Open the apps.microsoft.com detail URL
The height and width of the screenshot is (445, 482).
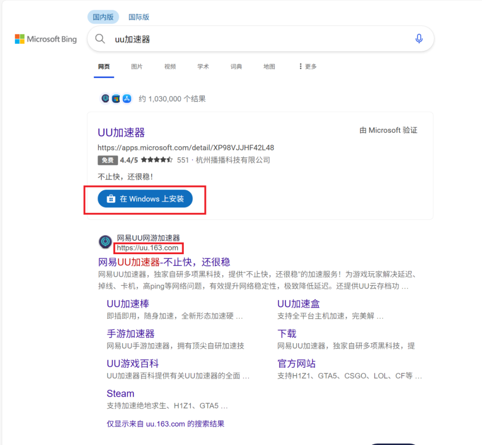pos(186,148)
